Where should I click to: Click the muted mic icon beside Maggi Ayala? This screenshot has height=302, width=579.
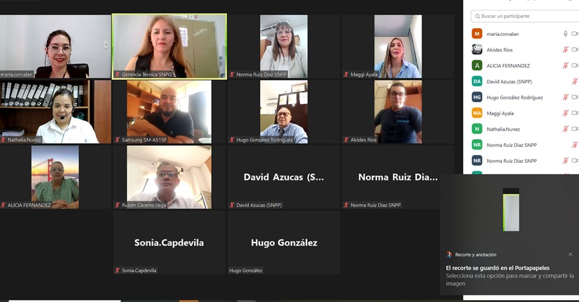click(x=565, y=113)
